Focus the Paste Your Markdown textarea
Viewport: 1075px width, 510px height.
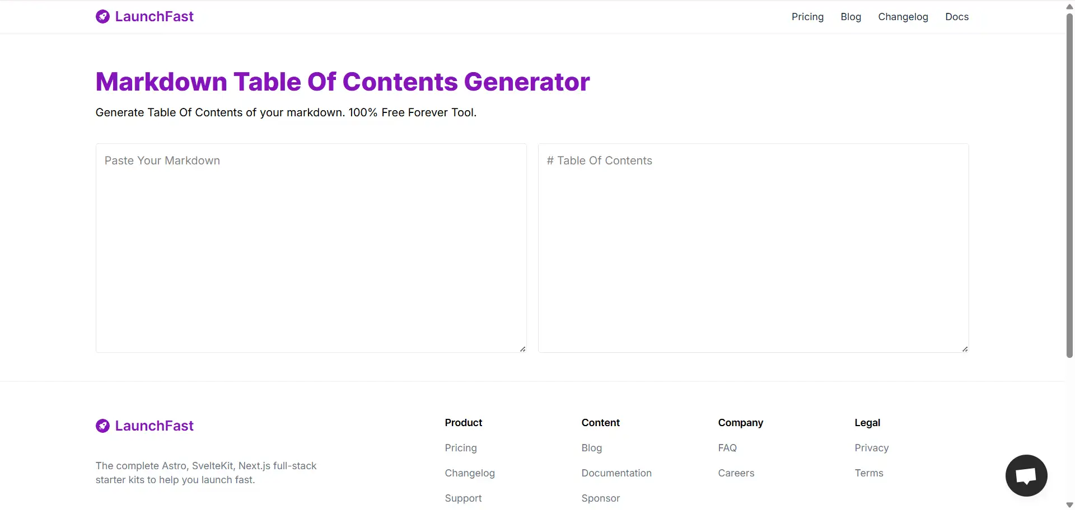(311, 248)
